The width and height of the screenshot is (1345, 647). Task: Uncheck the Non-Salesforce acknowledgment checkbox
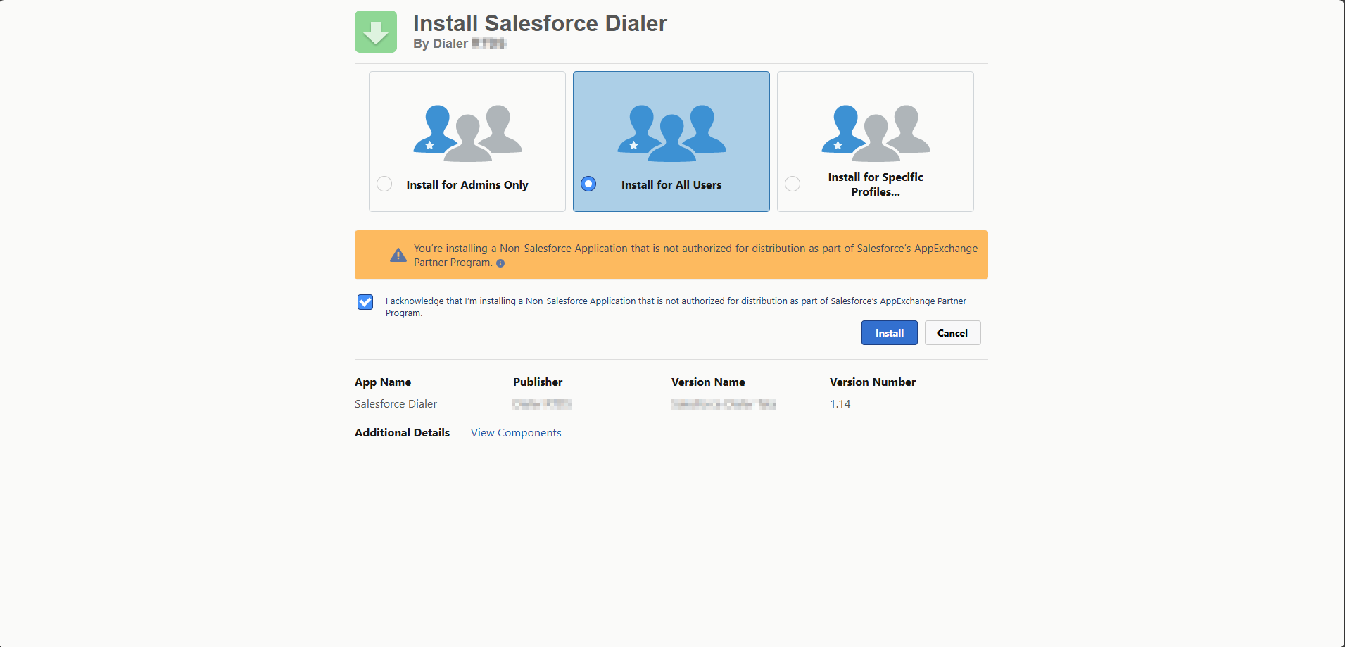coord(365,302)
